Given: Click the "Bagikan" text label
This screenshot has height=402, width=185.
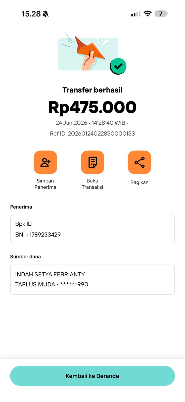Looking at the screenshot, I should point(139,182).
